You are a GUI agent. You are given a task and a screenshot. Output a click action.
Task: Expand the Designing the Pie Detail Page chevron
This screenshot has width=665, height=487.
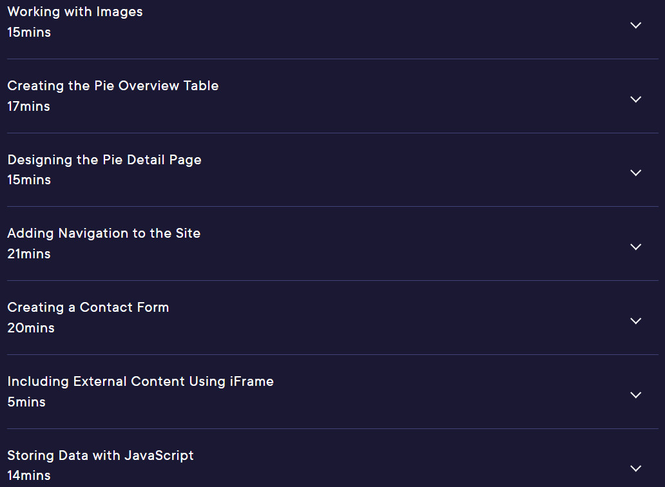pyautogui.click(x=635, y=173)
